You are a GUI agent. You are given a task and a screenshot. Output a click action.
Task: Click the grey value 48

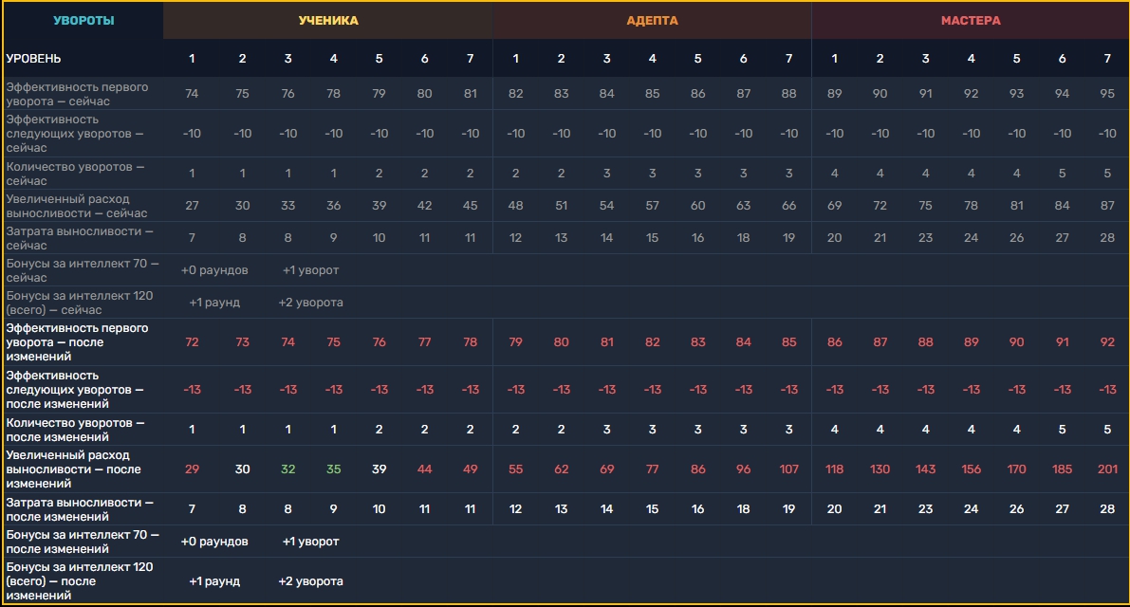coord(515,206)
